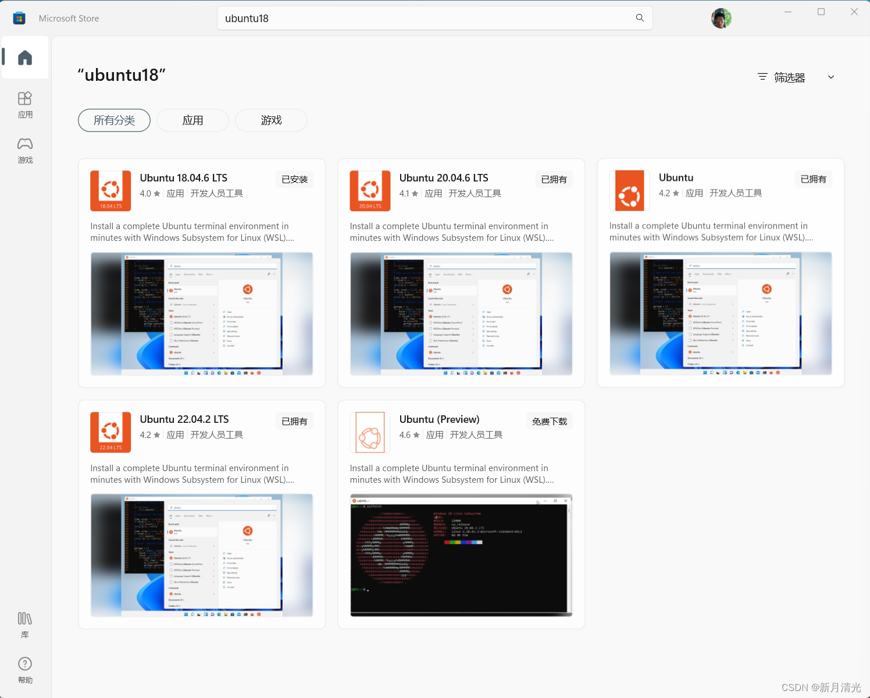Screen dimensions: 870x698
Task: Click the Ubuntu 18.04.6 LTS app icon
Action: (110, 191)
